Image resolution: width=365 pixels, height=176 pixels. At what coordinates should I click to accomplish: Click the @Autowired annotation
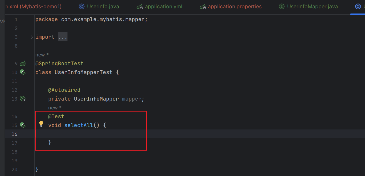[64, 90]
